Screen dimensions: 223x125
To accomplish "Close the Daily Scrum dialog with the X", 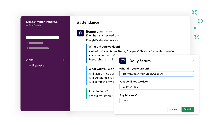I will click(193, 61).
